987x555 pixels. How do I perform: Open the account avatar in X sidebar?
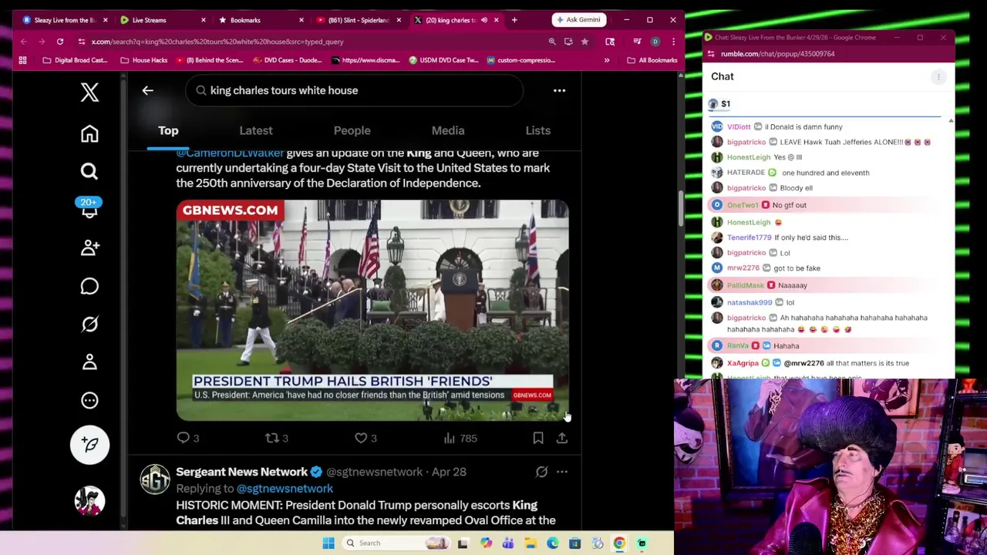89,501
